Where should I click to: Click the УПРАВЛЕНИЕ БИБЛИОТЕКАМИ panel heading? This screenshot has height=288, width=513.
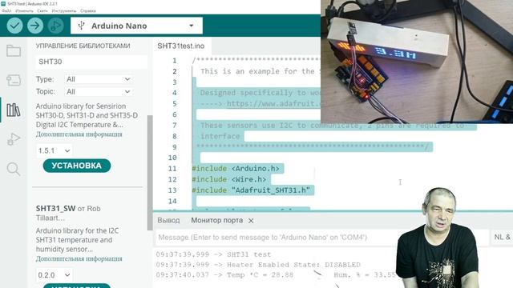click(83, 46)
